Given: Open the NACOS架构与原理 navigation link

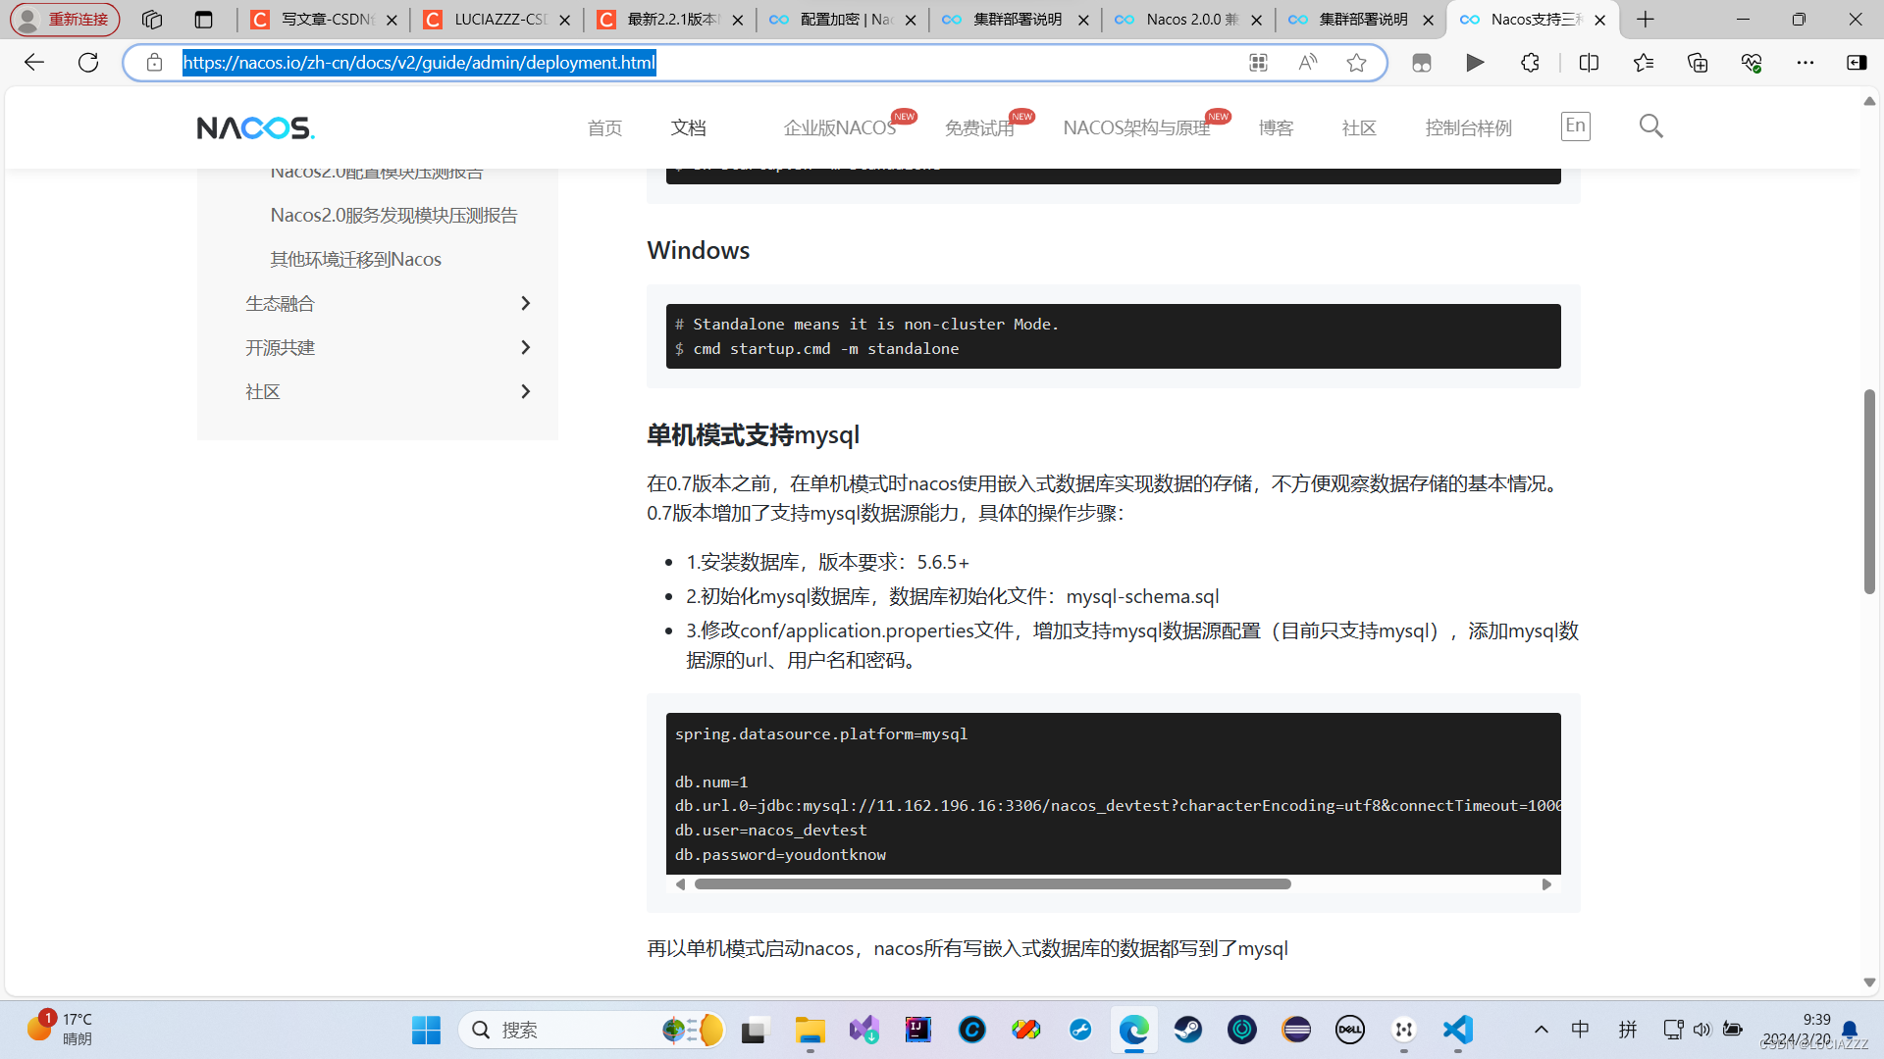Looking at the screenshot, I should (1136, 128).
